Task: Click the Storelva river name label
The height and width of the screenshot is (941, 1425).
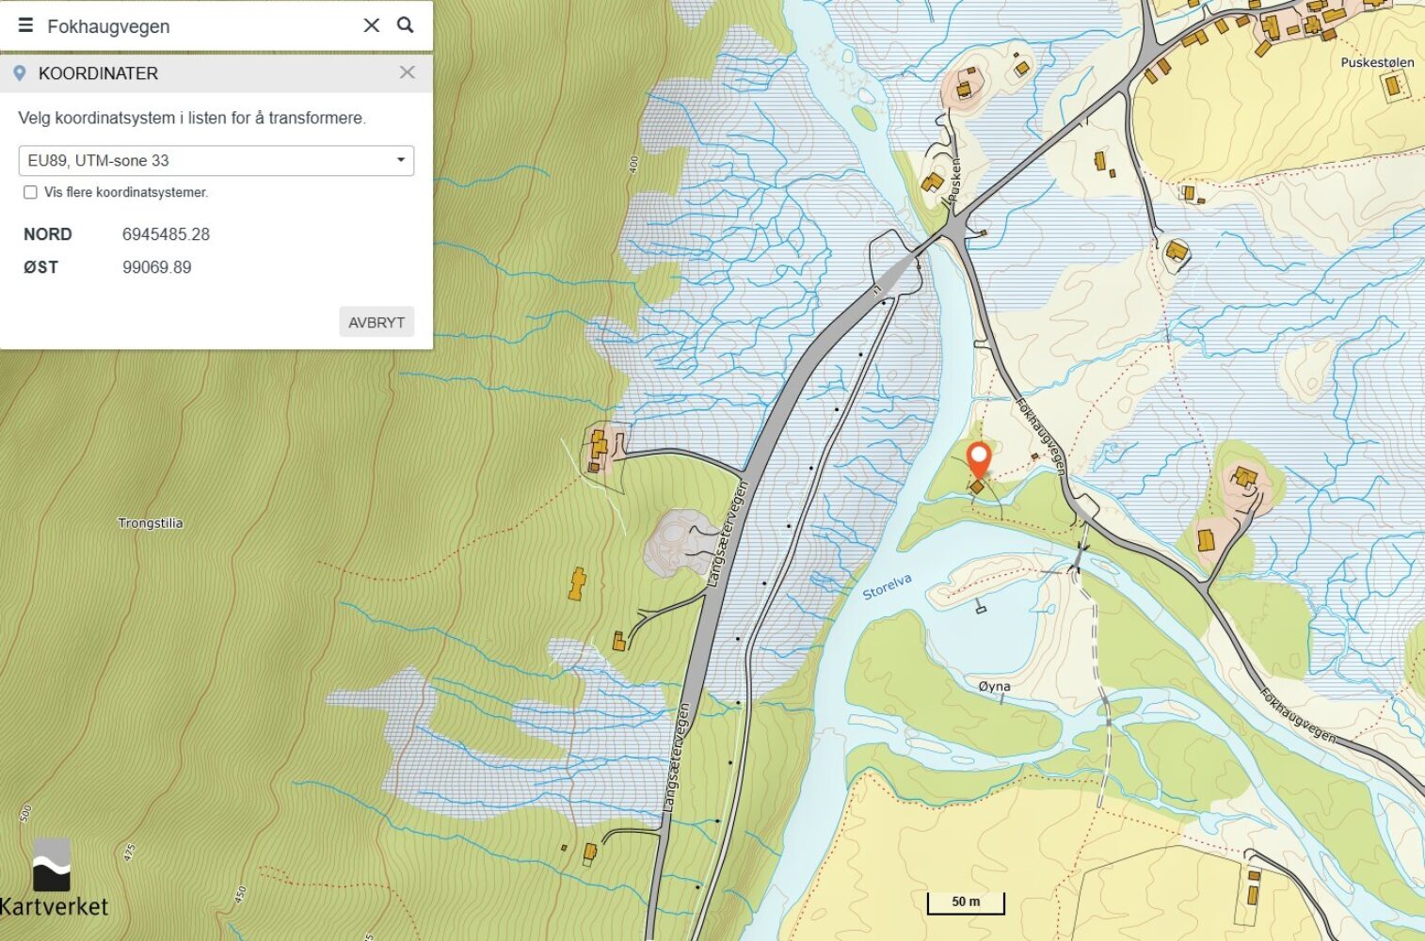Action: (887, 586)
